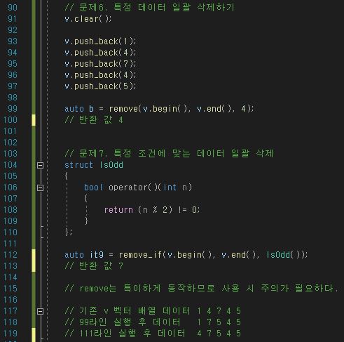Click the comment starting '// remove는'
The image size is (344, 342).
coord(201,289)
